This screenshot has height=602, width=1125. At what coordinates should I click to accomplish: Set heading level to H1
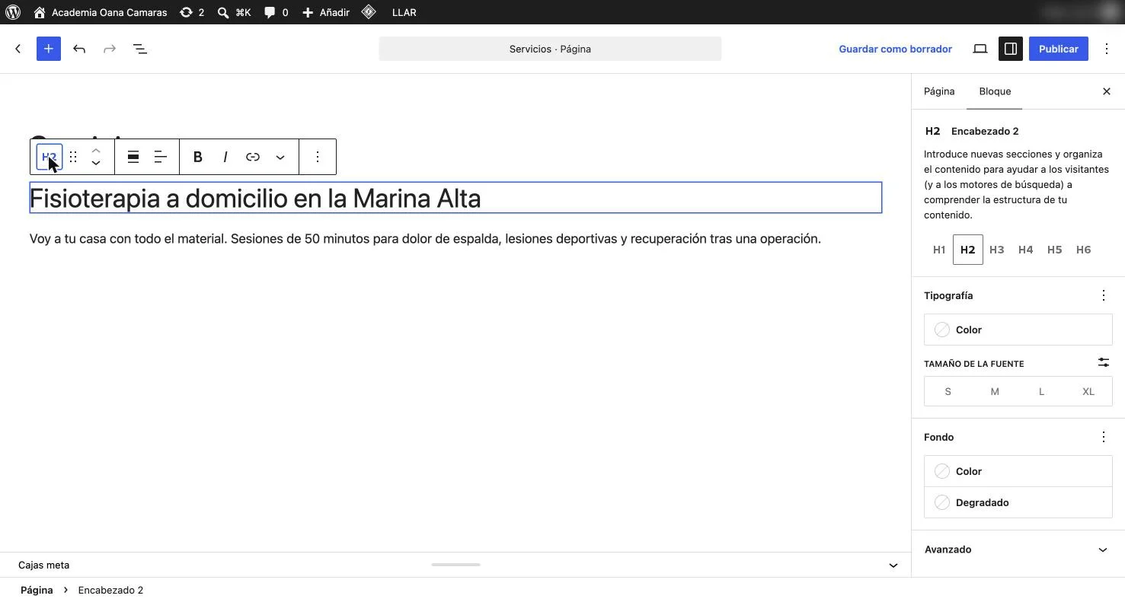[x=939, y=250]
